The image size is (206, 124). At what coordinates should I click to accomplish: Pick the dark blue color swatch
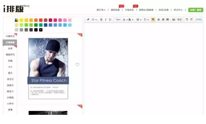(x=46, y=25)
